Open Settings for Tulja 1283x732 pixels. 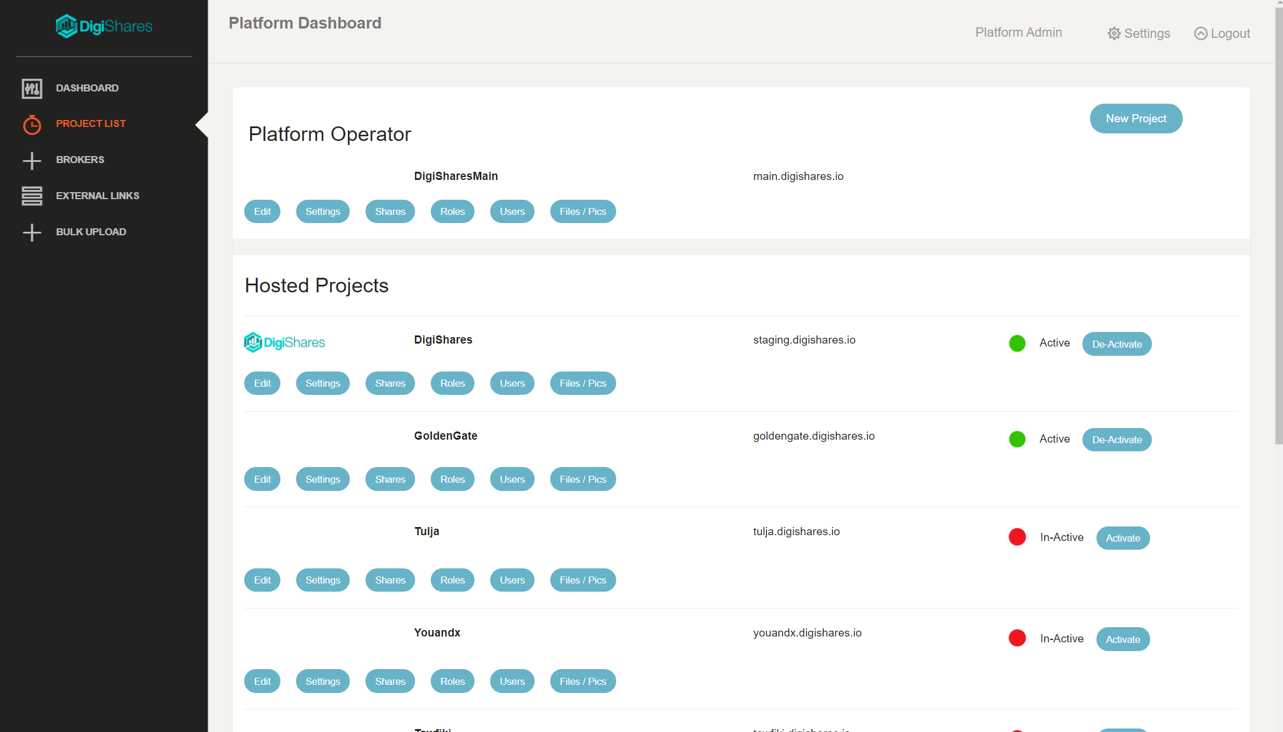323,580
